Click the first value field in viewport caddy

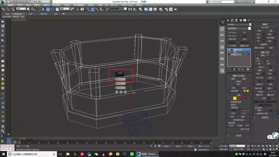click(120, 79)
